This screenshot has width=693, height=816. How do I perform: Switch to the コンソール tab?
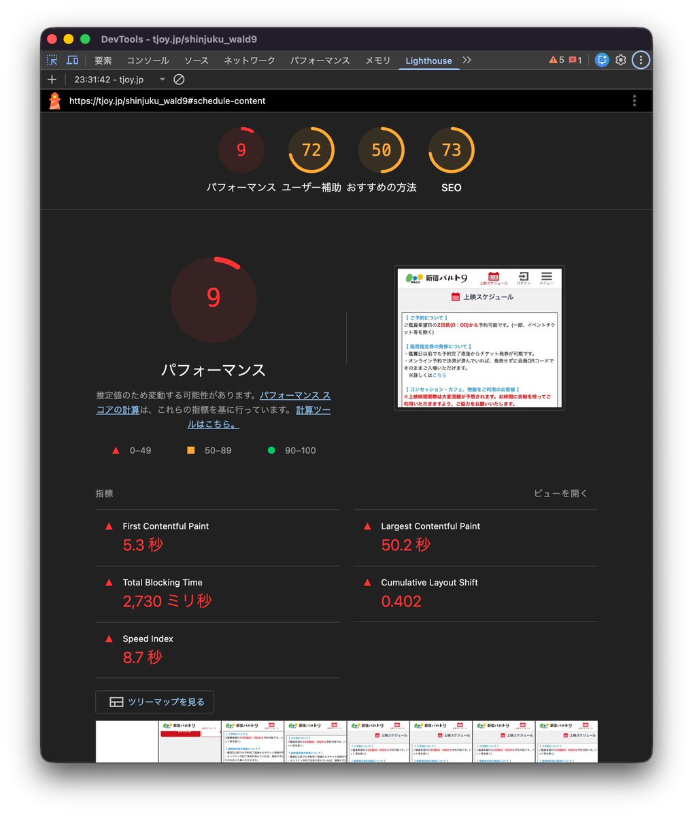click(x=148, y=61)
